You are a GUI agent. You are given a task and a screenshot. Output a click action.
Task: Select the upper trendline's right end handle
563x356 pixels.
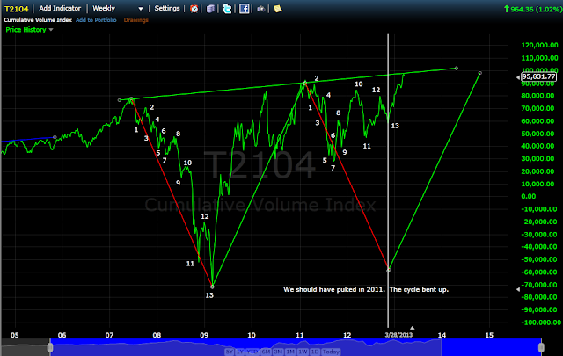[x=457, y=69]
